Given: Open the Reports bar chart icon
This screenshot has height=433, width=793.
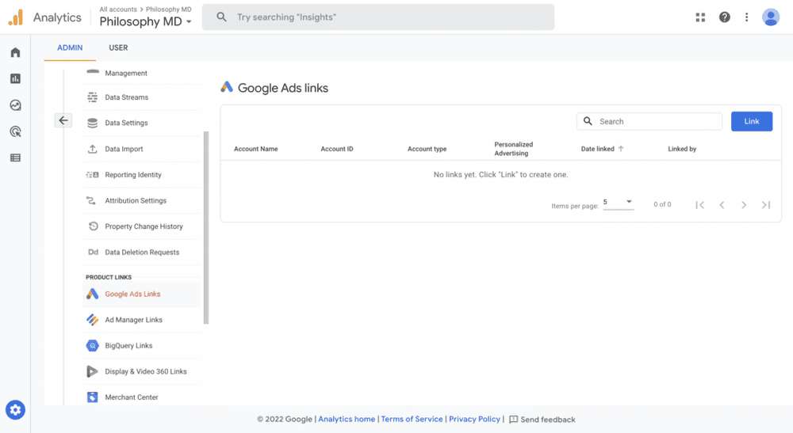Looking at the screenshot, I should pos(16,78).
